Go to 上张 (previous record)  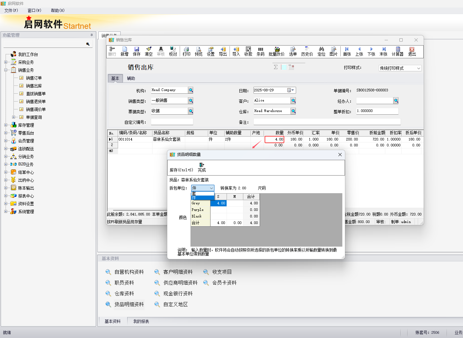[359, 51]
